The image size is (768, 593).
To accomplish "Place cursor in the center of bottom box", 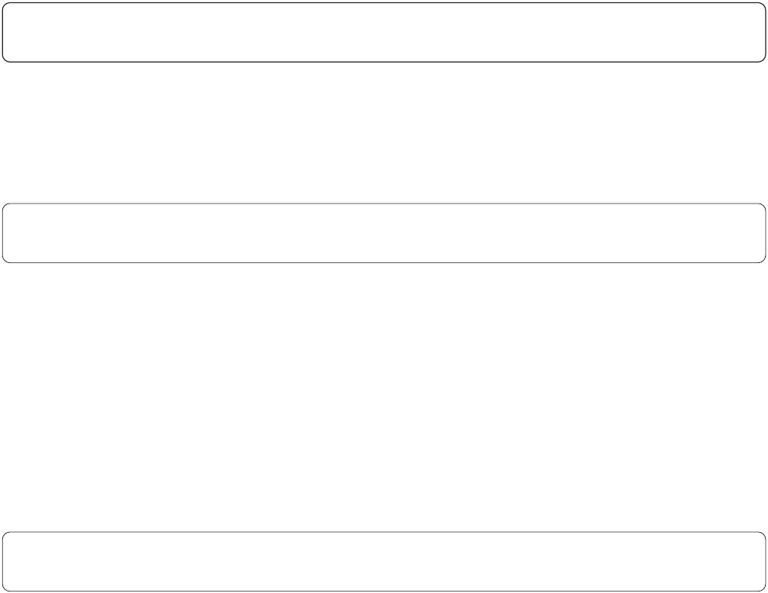I will tap(384, 562).
